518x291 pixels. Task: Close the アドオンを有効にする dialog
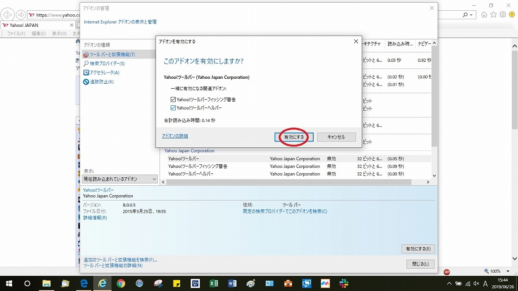[x=356, y=41]
